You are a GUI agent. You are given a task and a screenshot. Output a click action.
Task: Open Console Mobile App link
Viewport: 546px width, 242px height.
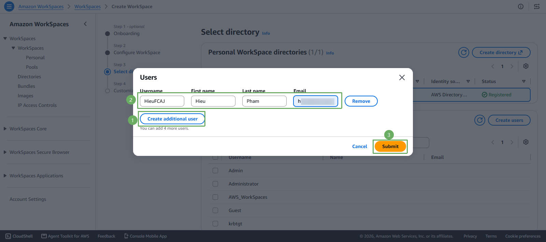[145, 236]
